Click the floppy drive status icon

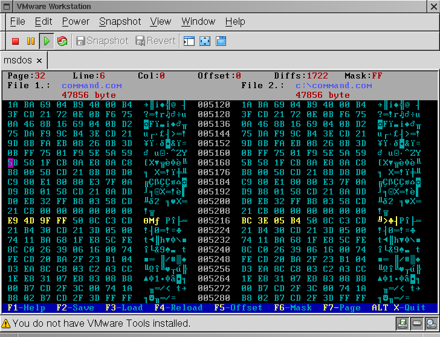[x=403, y=324]
